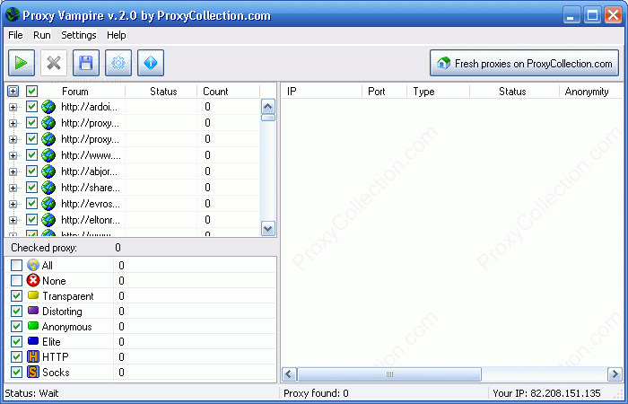Uncheck the Socks filter checkbox

pos(16,372)
